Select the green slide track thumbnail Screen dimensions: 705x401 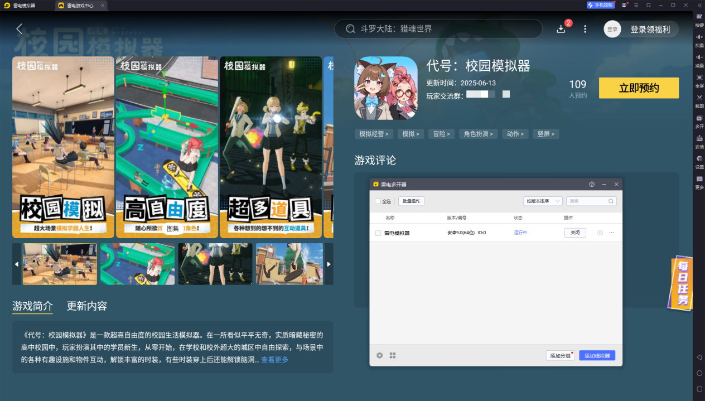[137, 264]
